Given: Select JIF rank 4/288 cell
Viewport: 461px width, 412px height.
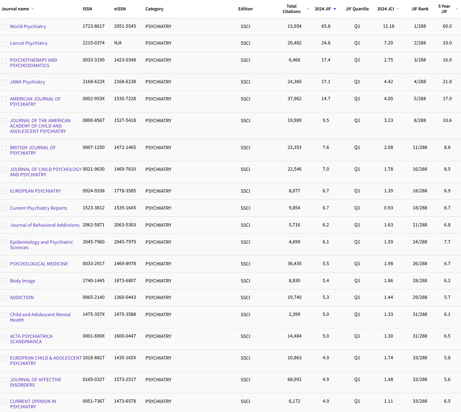Looking at the screenshot, I should 420,81.
